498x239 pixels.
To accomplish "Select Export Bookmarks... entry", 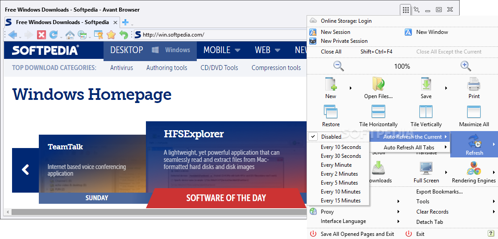I will coord(439,192).
